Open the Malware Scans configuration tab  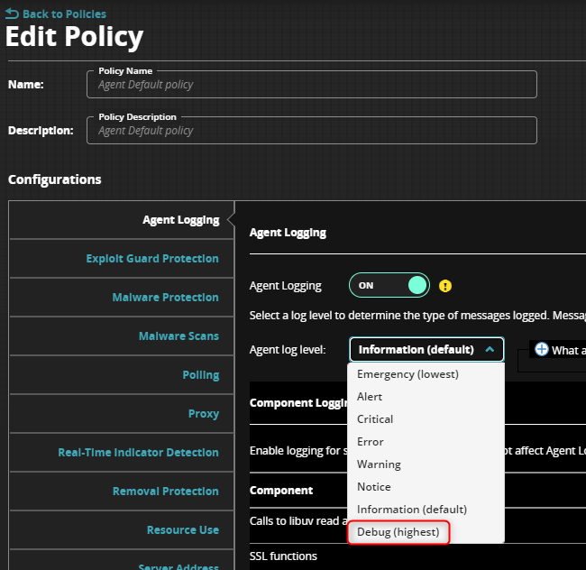[179, 336]
